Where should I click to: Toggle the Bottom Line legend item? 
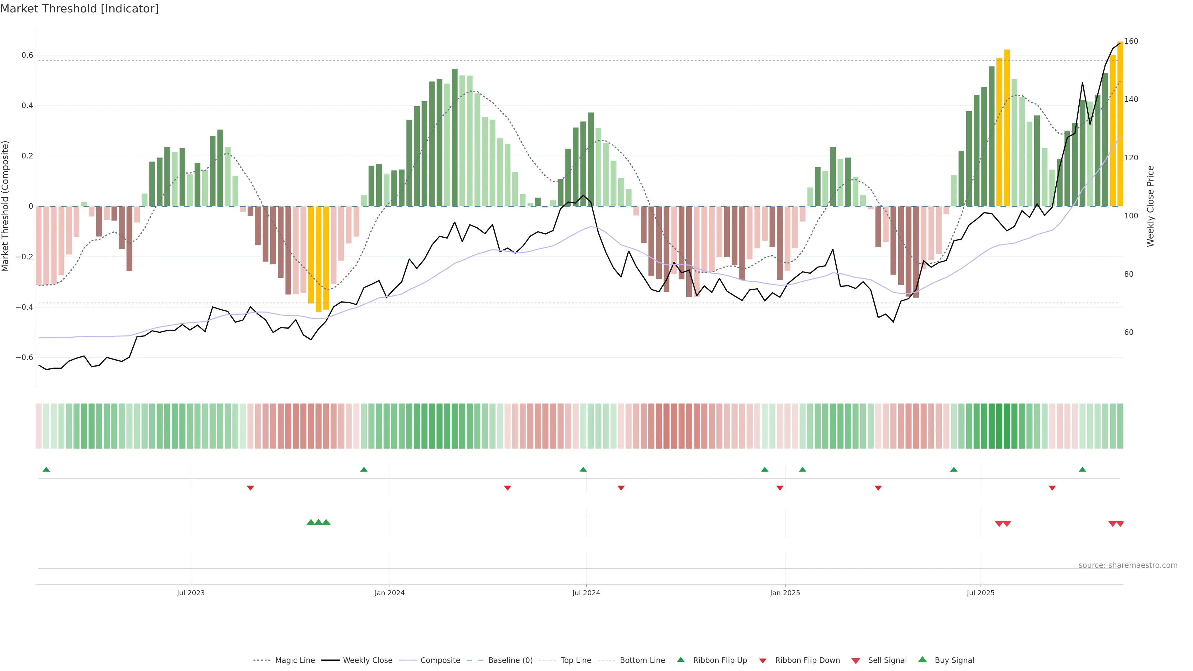coord(642,660)
